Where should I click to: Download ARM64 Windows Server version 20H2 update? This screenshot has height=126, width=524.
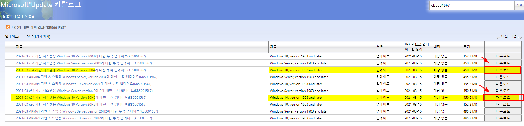tap(503, 111)
